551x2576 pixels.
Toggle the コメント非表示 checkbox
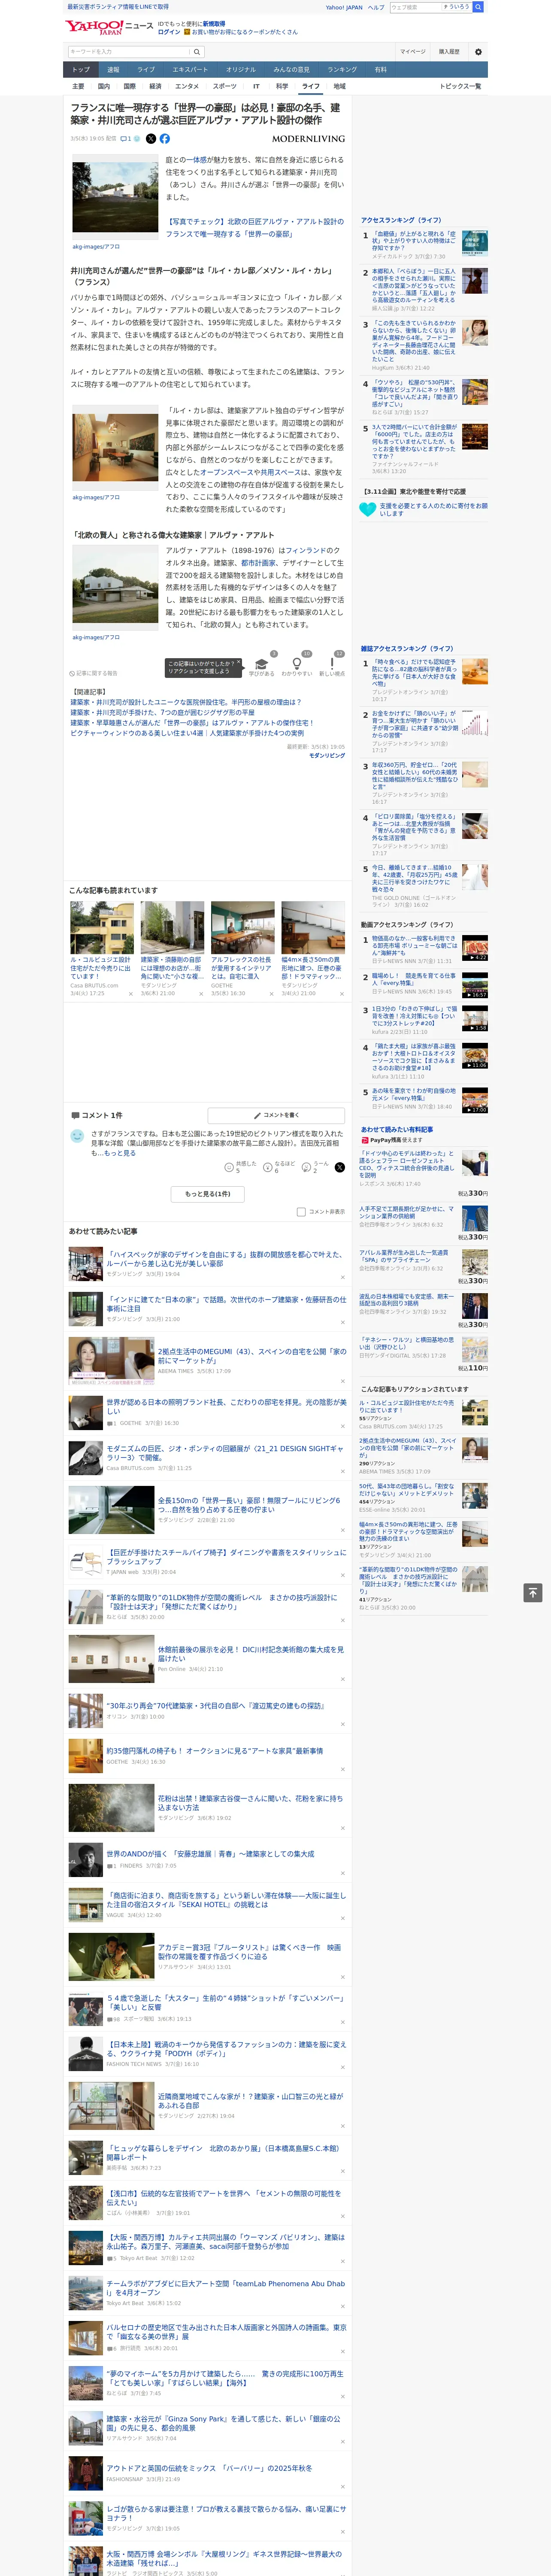point(301,1212)
